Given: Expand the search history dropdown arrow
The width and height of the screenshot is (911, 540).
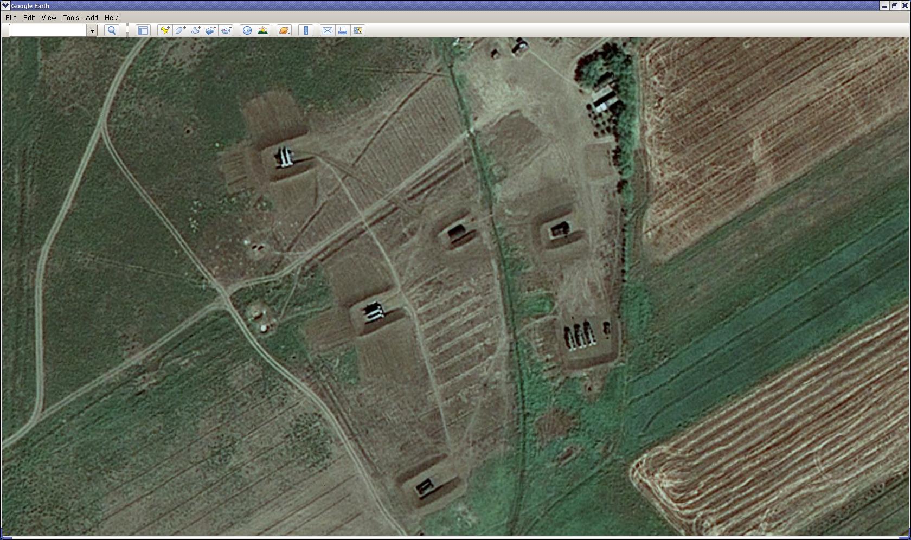Looking at the screenshot, I should click(x=92, y=30).
